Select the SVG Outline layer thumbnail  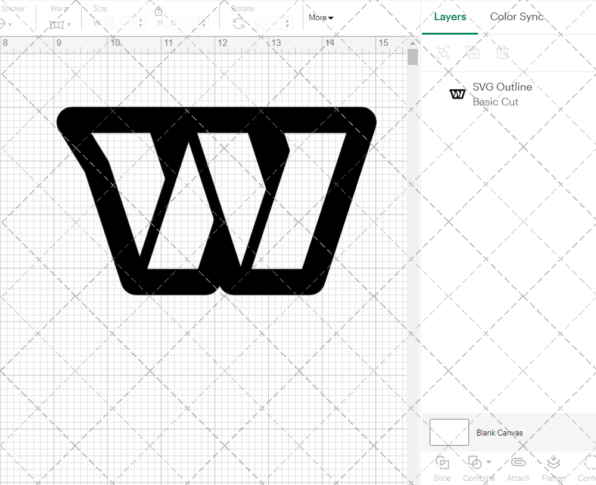(457, 94)
